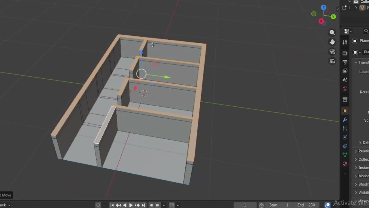Click the tool tab scrolling chevron
Image resolution: width=369 pixels, height=208 pixels.
(345, 174)
